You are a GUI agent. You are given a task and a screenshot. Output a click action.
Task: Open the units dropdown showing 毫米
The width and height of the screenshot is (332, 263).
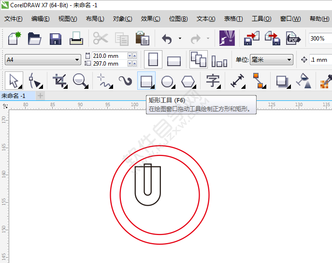click(x=272, y=60)
